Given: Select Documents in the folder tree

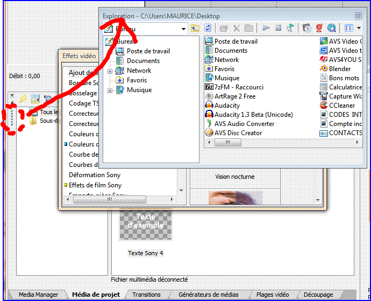Looking at the screenshot, I should tap(143, 61).
